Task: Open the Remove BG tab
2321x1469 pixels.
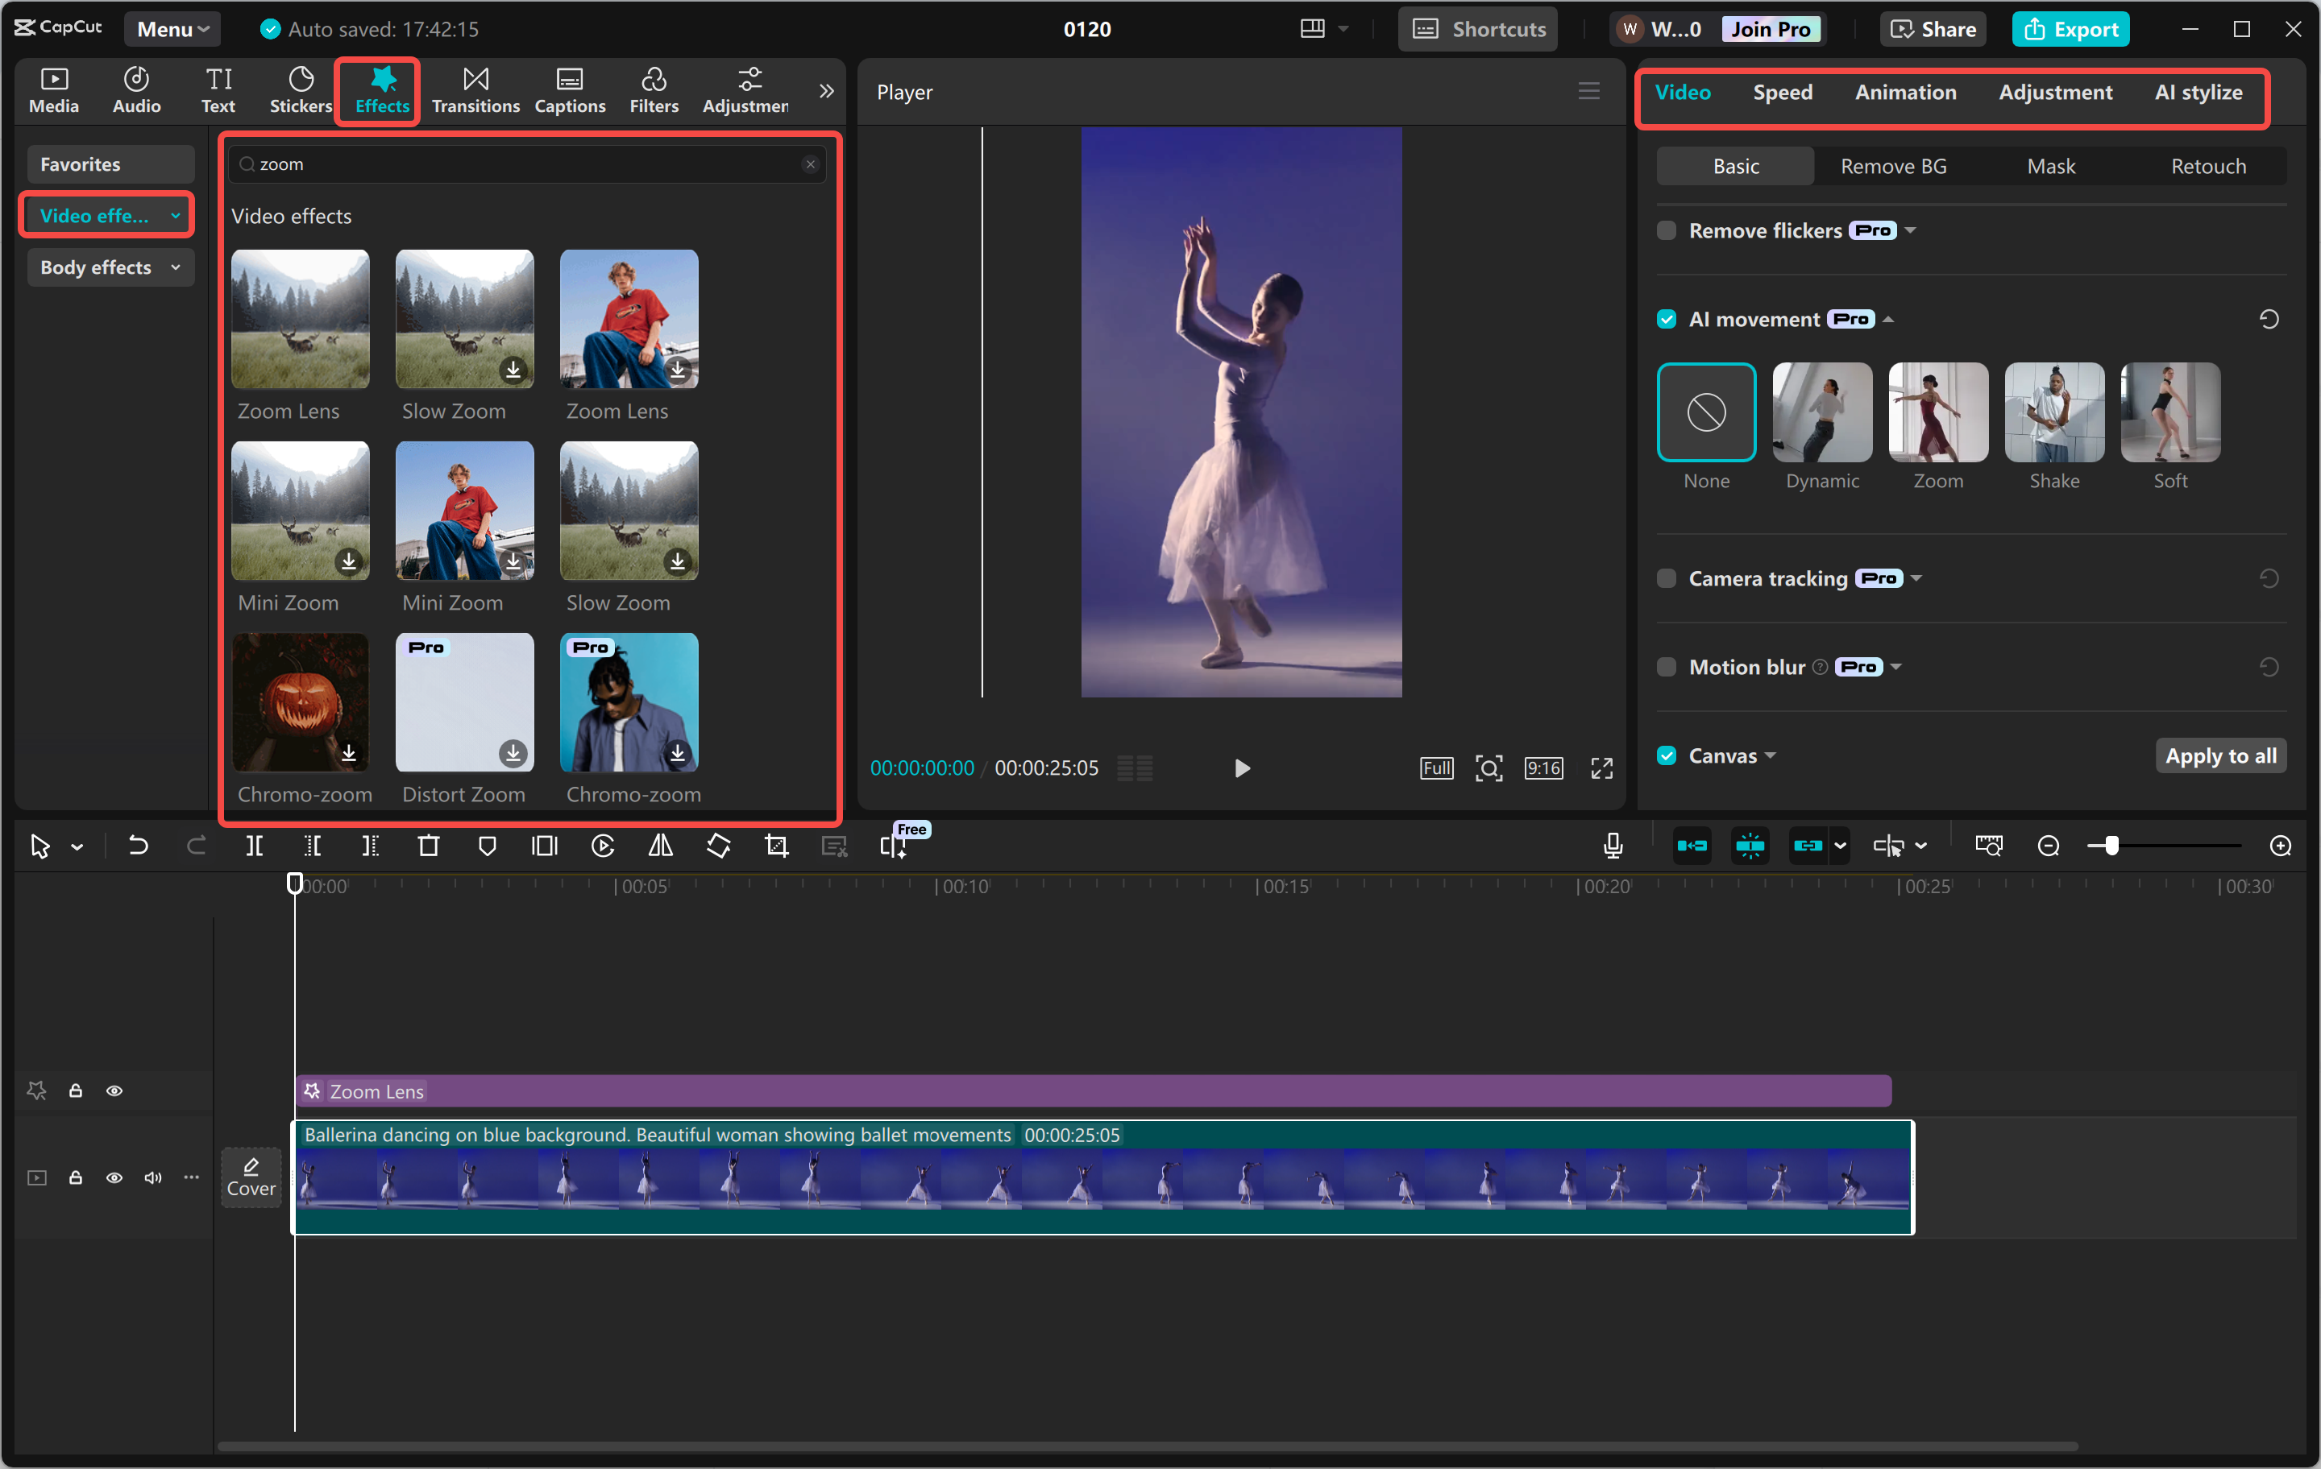Action: (x=1891, y=165)
